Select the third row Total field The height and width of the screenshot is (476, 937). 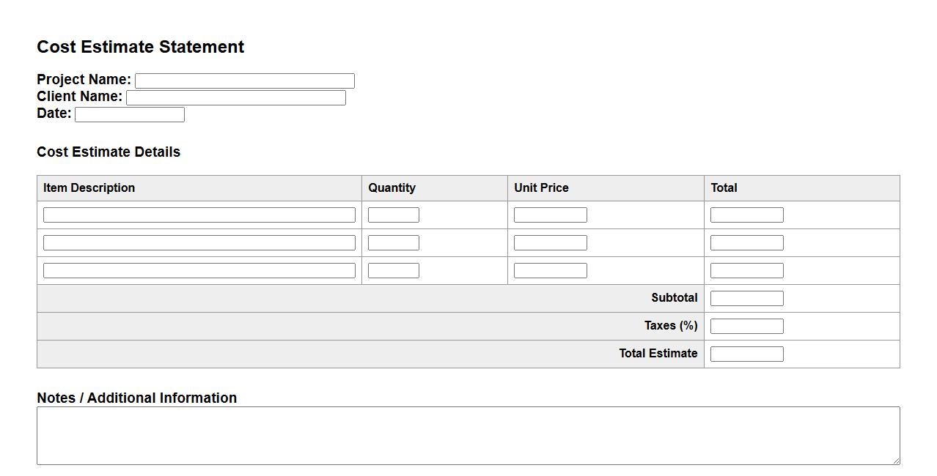click(746, 270)
